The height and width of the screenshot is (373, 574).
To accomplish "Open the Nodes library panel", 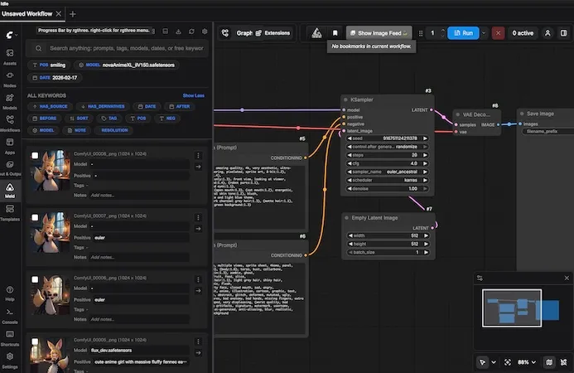I will point(10,80).
